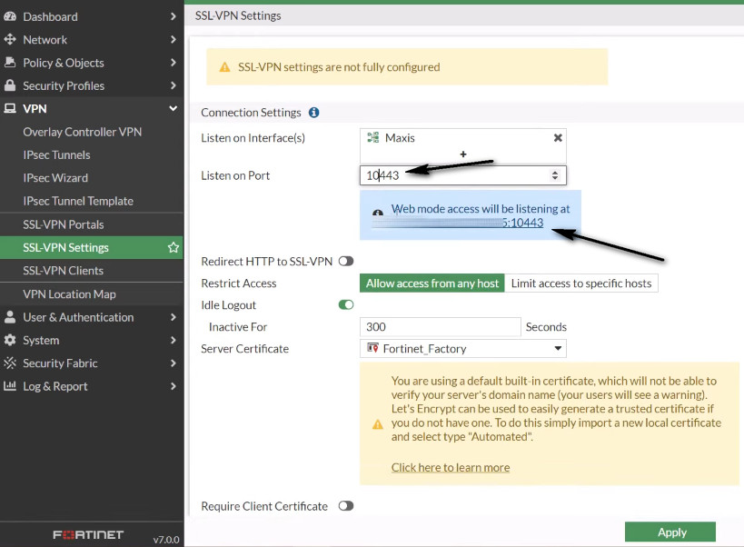Select Allow access from any host

(x=432, y=283)
